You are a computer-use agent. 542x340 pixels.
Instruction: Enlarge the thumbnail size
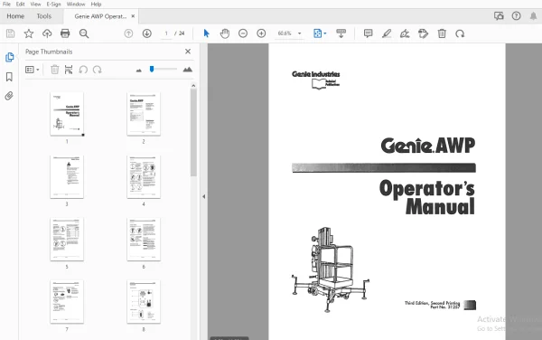tap(188, 70)
